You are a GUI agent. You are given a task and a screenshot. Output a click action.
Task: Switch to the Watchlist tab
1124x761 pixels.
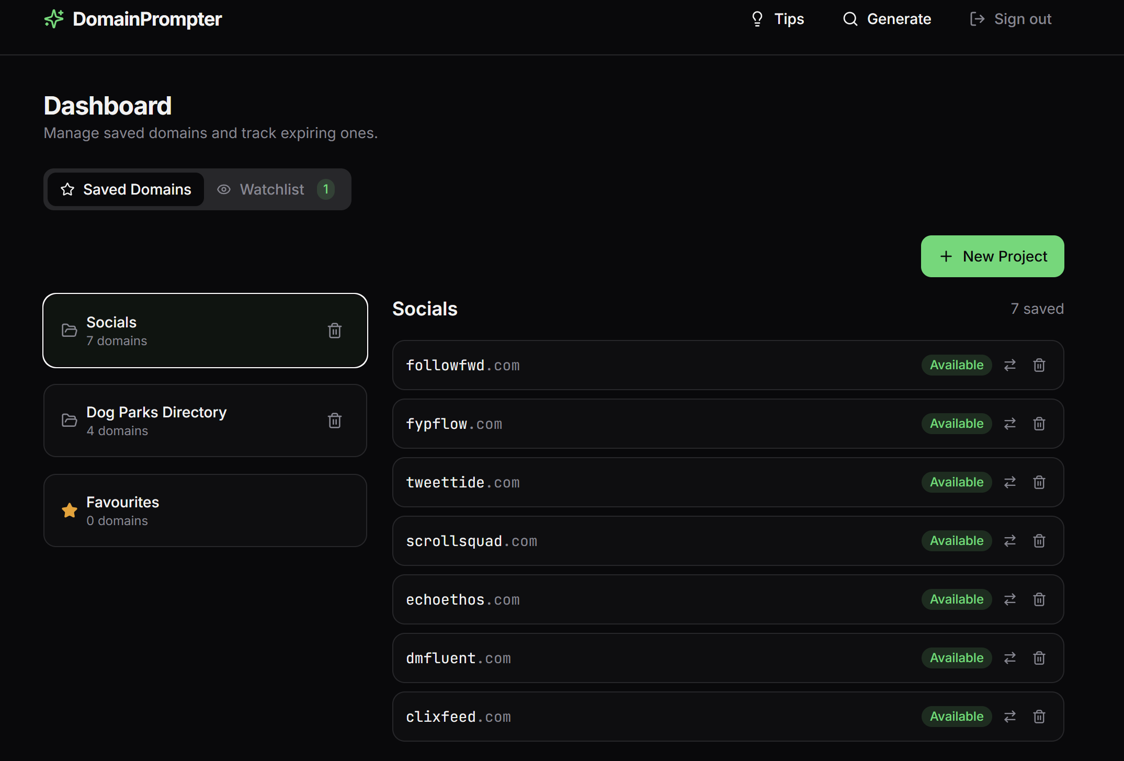pos(272,189)
